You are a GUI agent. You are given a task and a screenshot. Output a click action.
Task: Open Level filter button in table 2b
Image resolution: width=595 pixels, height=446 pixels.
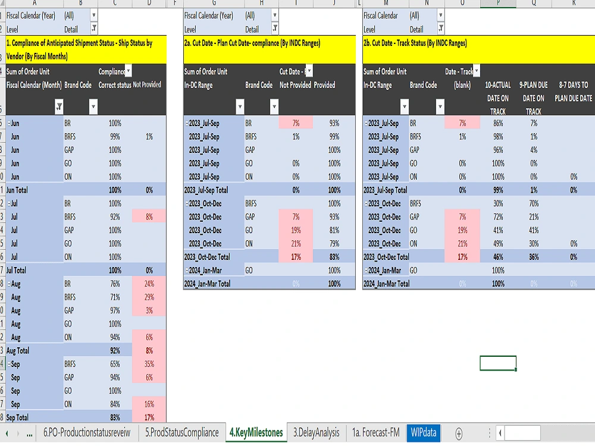440,29
